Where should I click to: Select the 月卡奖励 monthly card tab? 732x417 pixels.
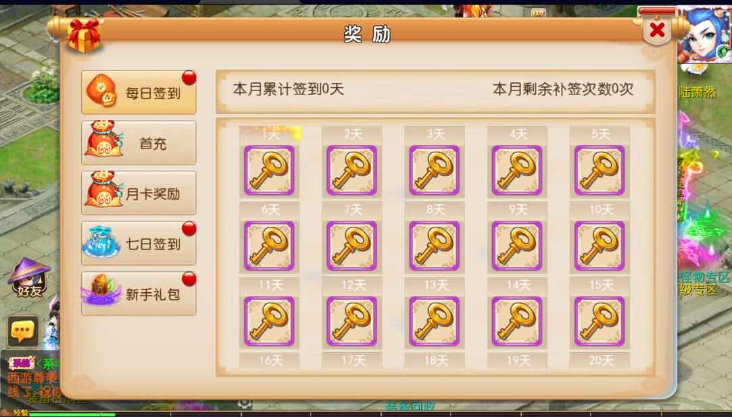139,193
